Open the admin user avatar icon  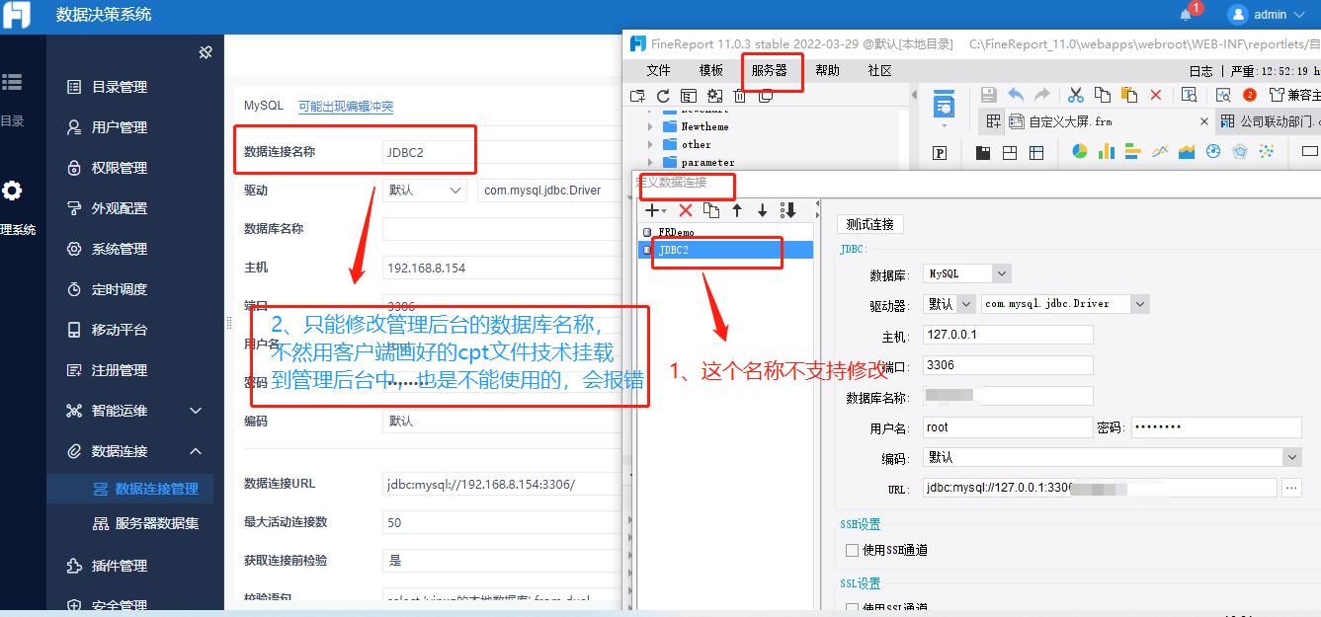[1238, 14]
